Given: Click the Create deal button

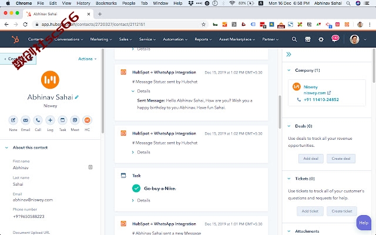Looking at the screenshot, I should click(x=341, y=159).
